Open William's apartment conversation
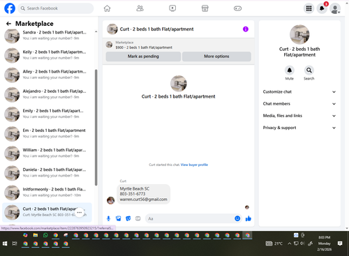Screen dimensions: 349x256 [x=47, y=153]
